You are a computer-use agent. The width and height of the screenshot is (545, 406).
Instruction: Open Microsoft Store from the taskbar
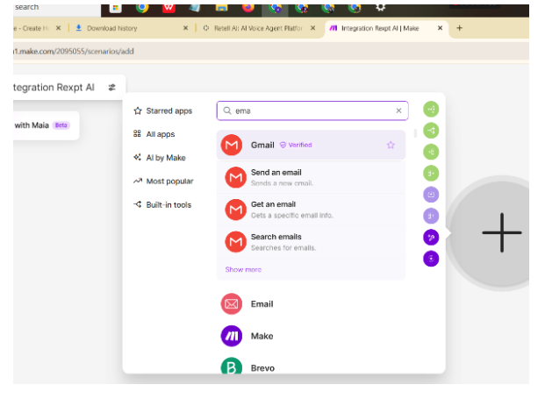(115, 8)
